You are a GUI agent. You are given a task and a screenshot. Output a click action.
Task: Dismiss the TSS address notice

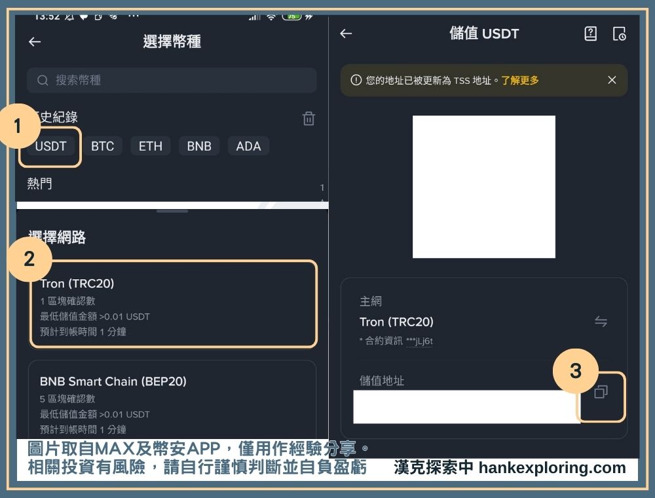pos(612,80)
